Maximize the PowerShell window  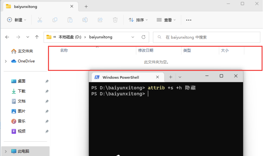tap(221, 76)
